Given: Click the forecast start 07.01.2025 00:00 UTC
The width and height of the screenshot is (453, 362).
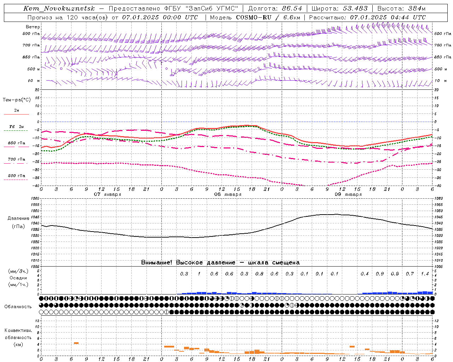Looking at the screenshot, I should [x=160, y=17].
